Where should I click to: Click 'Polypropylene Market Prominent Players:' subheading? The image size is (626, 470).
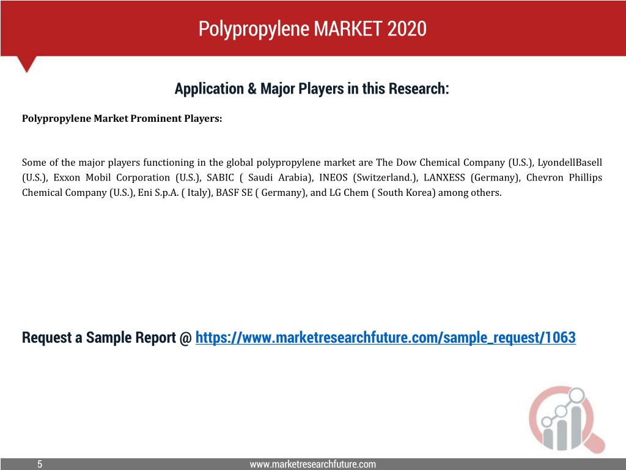(x=122, y=119)
